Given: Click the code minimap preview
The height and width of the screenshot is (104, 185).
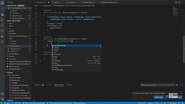Looking at the screenshot, I should click(x=176, y=12).
